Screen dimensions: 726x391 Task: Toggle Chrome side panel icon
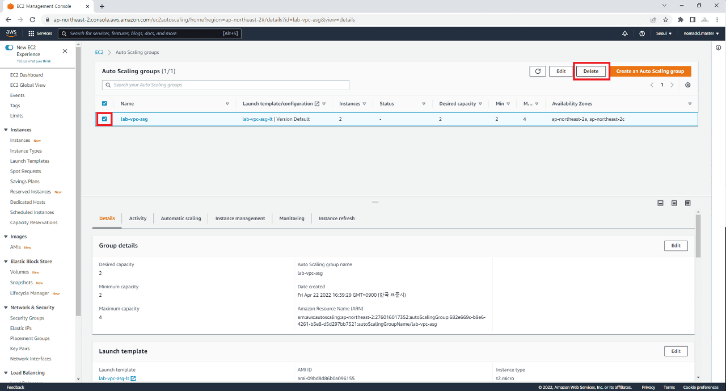click(693, 19)
